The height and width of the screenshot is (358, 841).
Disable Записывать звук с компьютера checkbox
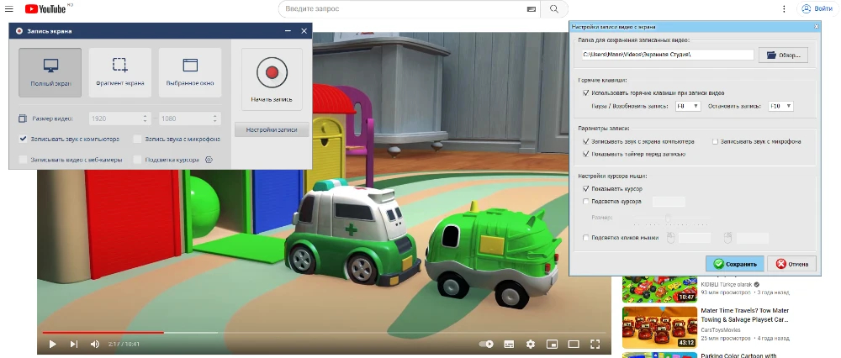click(x=24, y=140)
